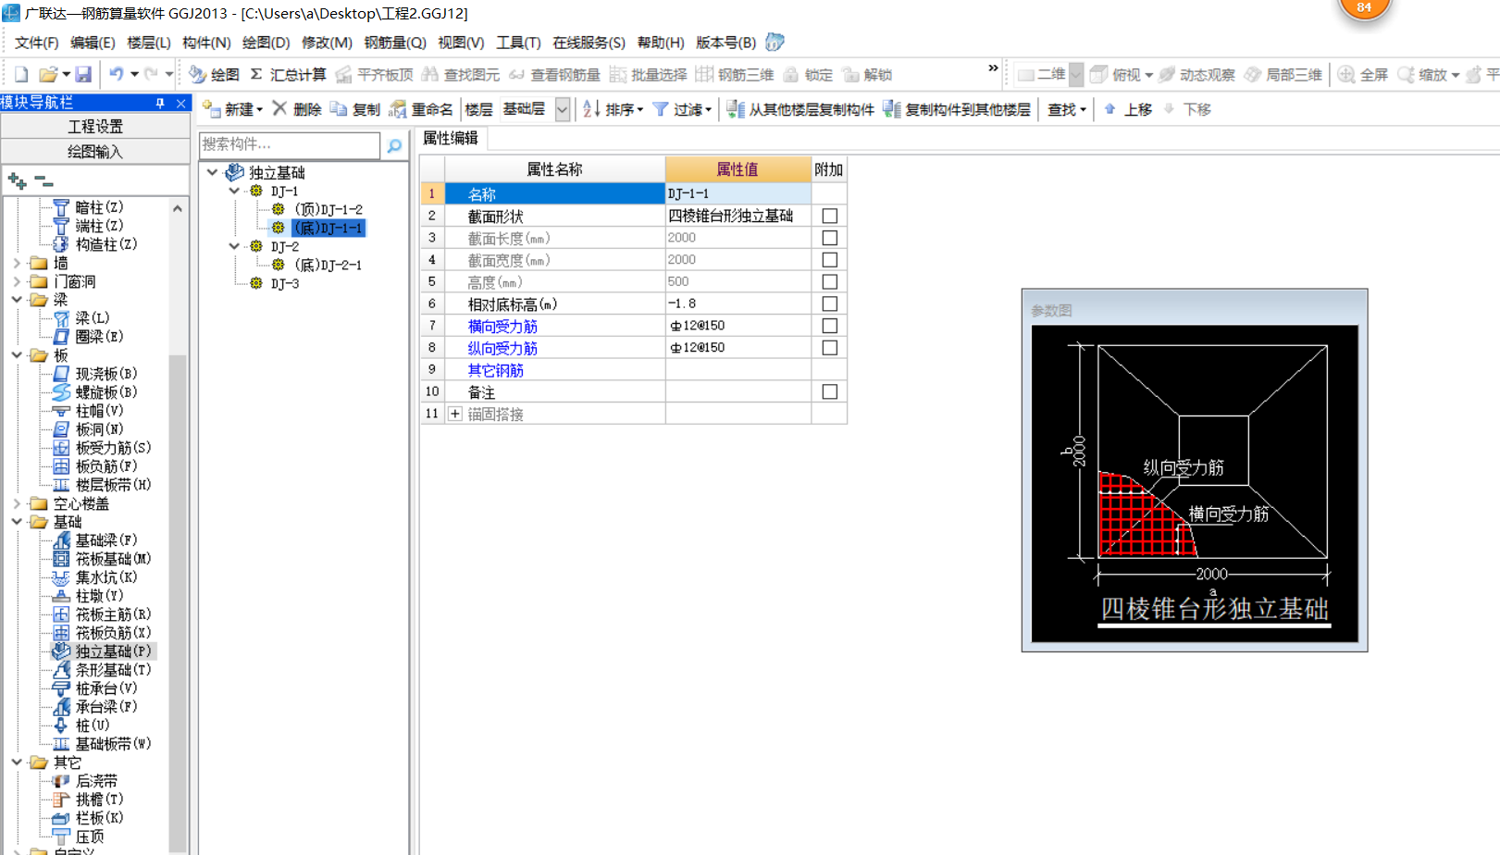Toggle 附加 checkbox for 横向受力筋
Image resolution: width=1500 pixels, height=855 pixels.
click(830, 326)
